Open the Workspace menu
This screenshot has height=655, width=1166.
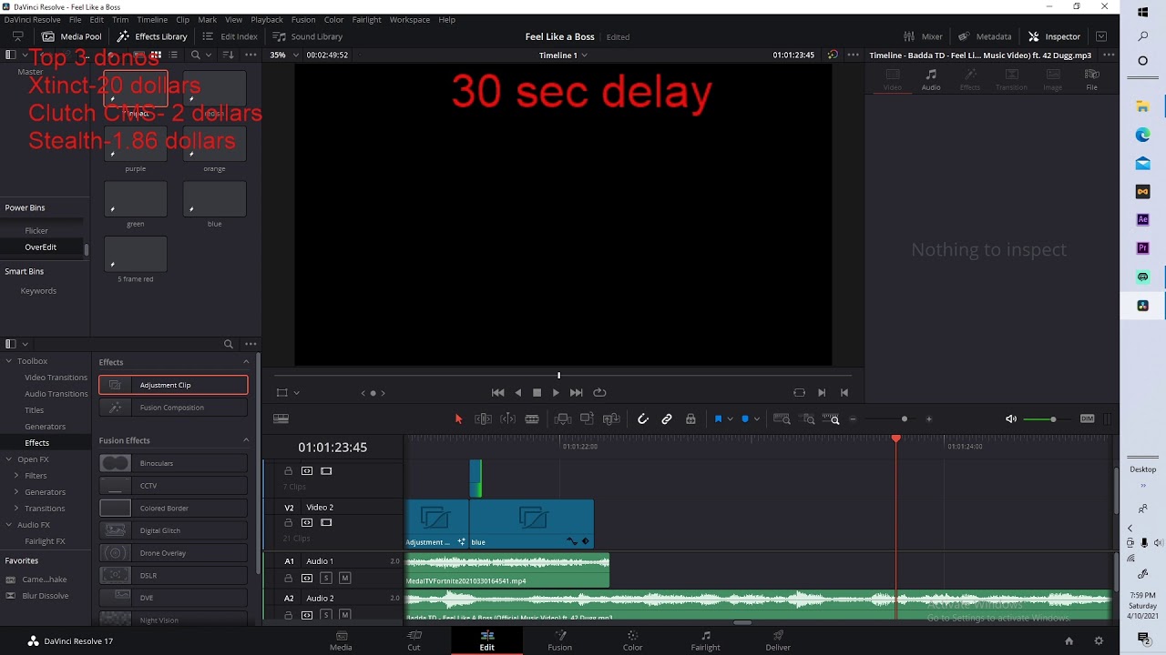click(x=410, y=19)
